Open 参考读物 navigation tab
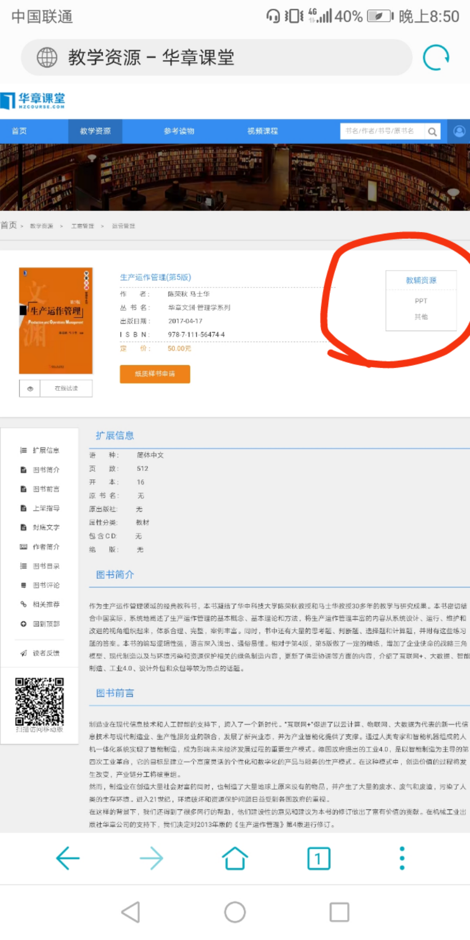This screenshot has height=940, width=470. point(179,131)
